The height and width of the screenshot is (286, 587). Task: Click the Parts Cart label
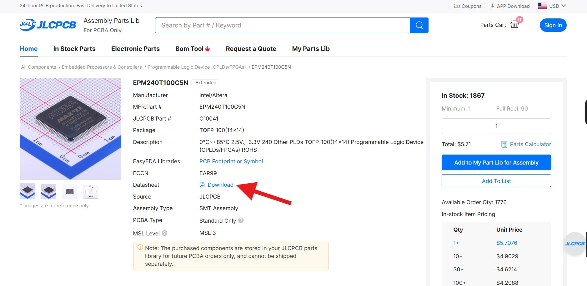point(493,25)
